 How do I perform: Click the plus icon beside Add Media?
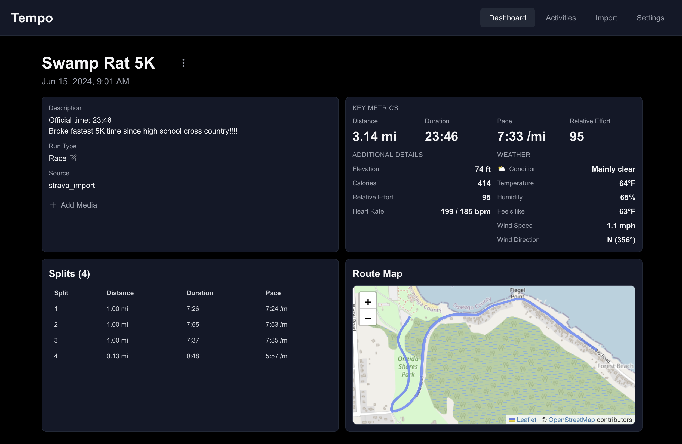coord(53,205)
